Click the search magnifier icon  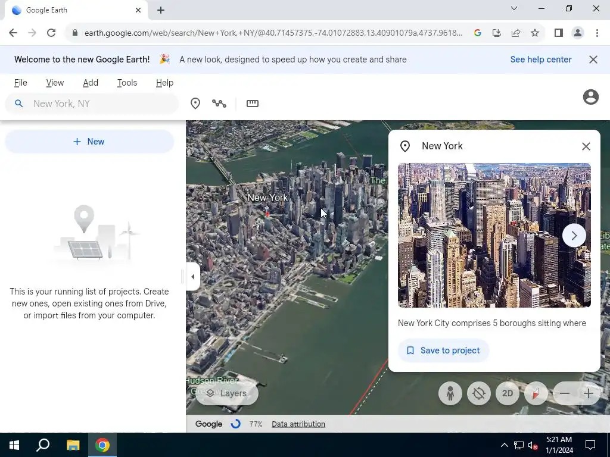click(18, 104)
